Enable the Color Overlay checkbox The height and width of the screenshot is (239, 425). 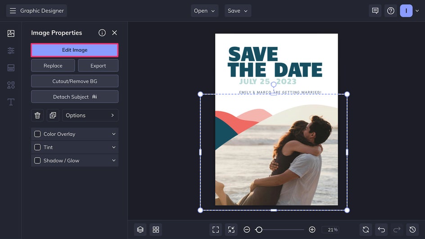(x=38, y=134)
